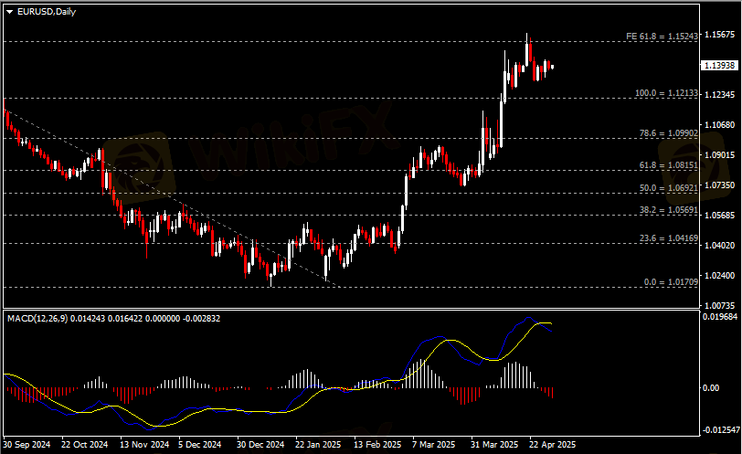
Task: Click the 1.04020 price scale value
Action: (x=720, y=246)
